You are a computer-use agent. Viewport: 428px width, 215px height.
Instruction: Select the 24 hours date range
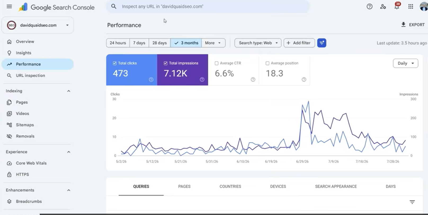[118, 43]
